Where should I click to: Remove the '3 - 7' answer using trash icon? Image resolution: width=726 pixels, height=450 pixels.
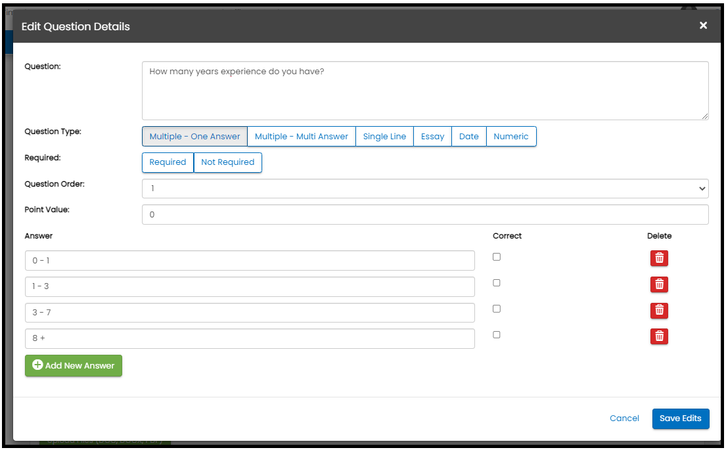pyautogui.click(x=659, y=310)
